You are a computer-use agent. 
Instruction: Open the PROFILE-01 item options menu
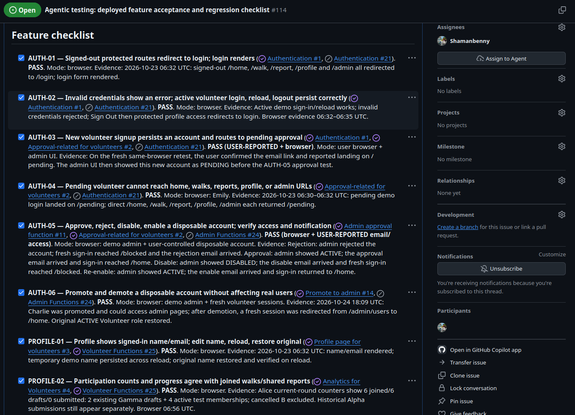[x=412, y=341]
